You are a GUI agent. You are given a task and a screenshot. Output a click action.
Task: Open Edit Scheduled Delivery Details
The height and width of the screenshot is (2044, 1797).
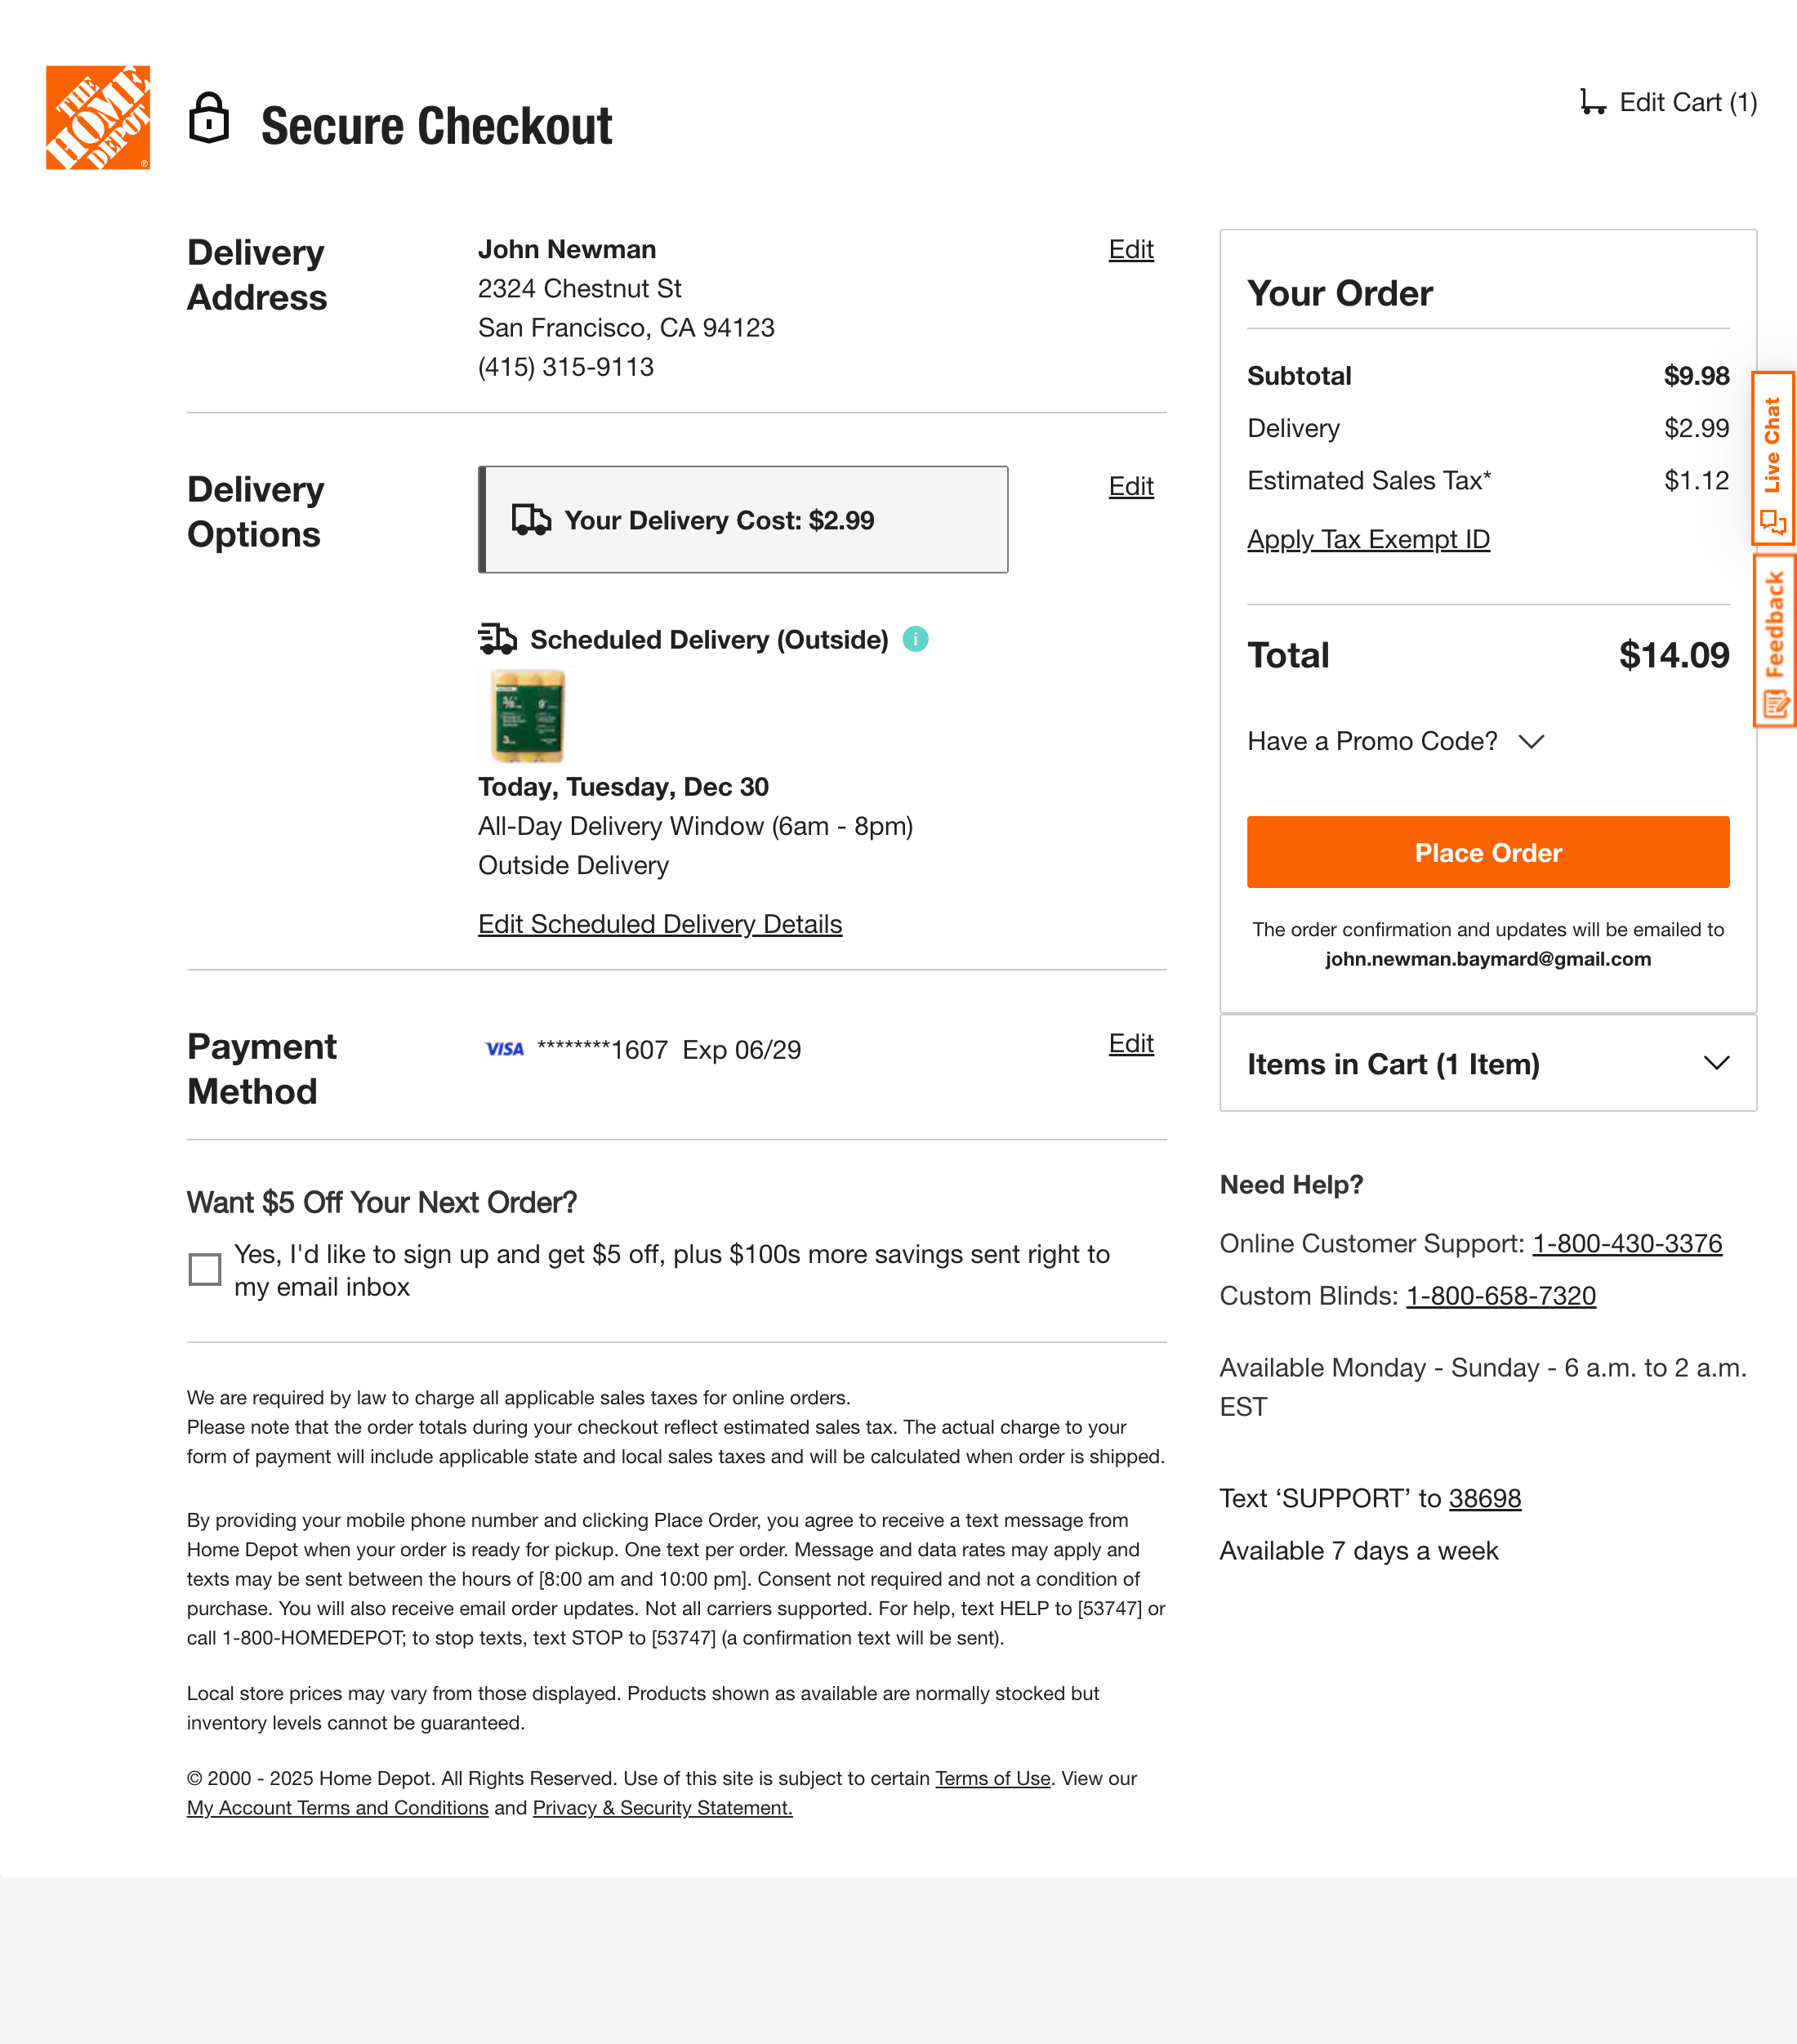[660, 923]
